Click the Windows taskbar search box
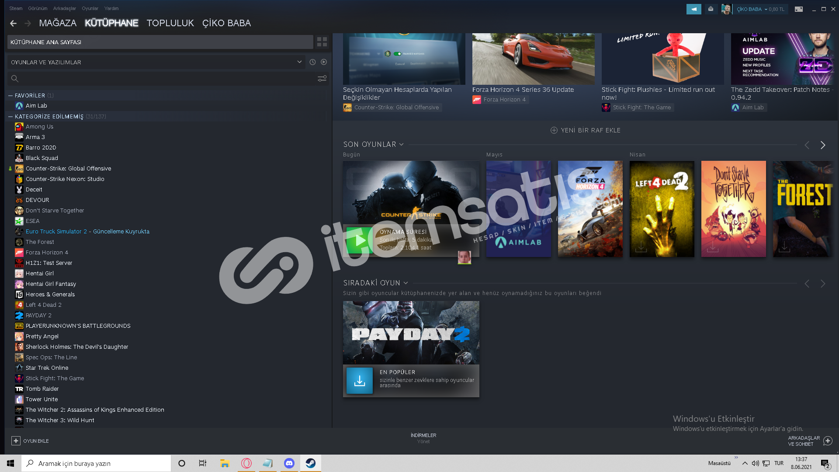The width and height of the screenshot is (839, 472). 96,463
